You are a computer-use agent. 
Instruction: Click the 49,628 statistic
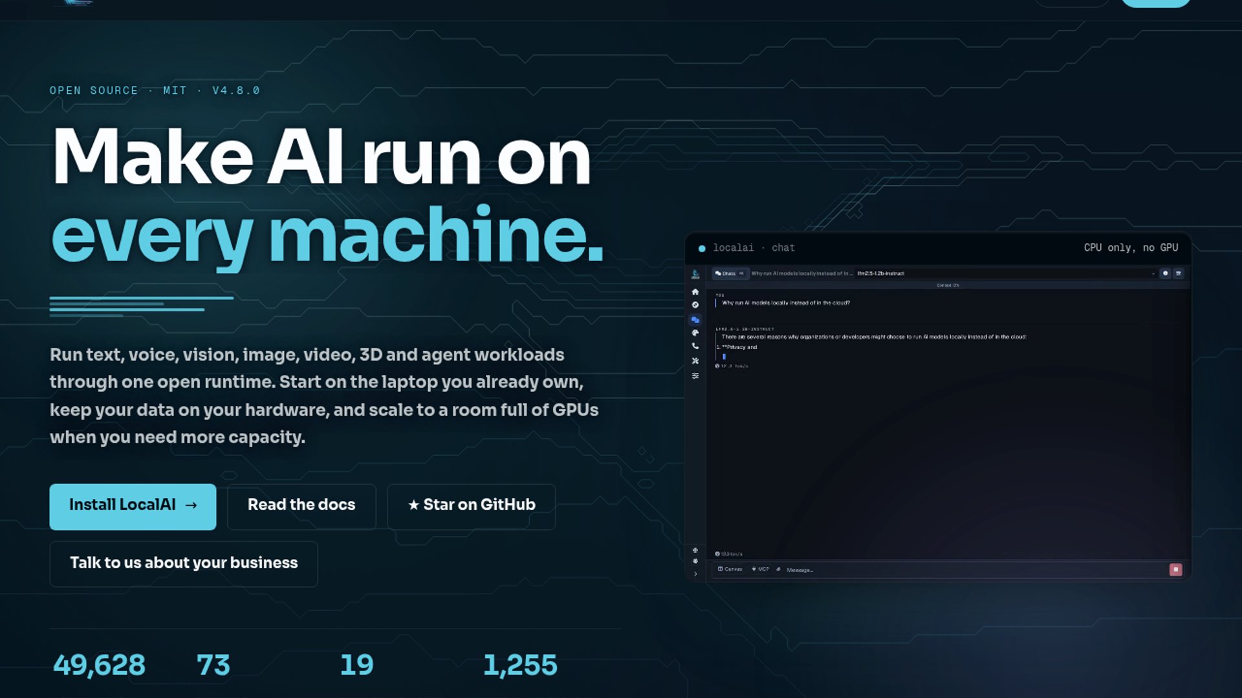[x=99, y=665]
